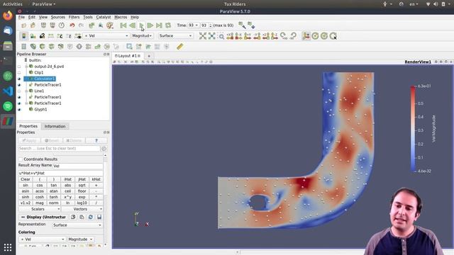Click rescale to data range icon
Viewport: 454px width, 255px height.
(51, 36)
